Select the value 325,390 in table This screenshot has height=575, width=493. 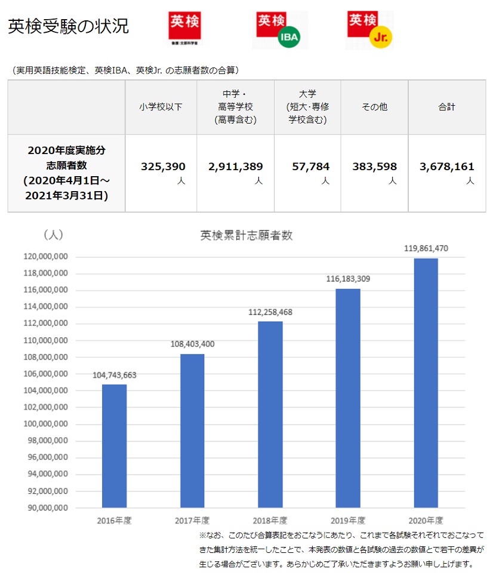coord(163,167)
